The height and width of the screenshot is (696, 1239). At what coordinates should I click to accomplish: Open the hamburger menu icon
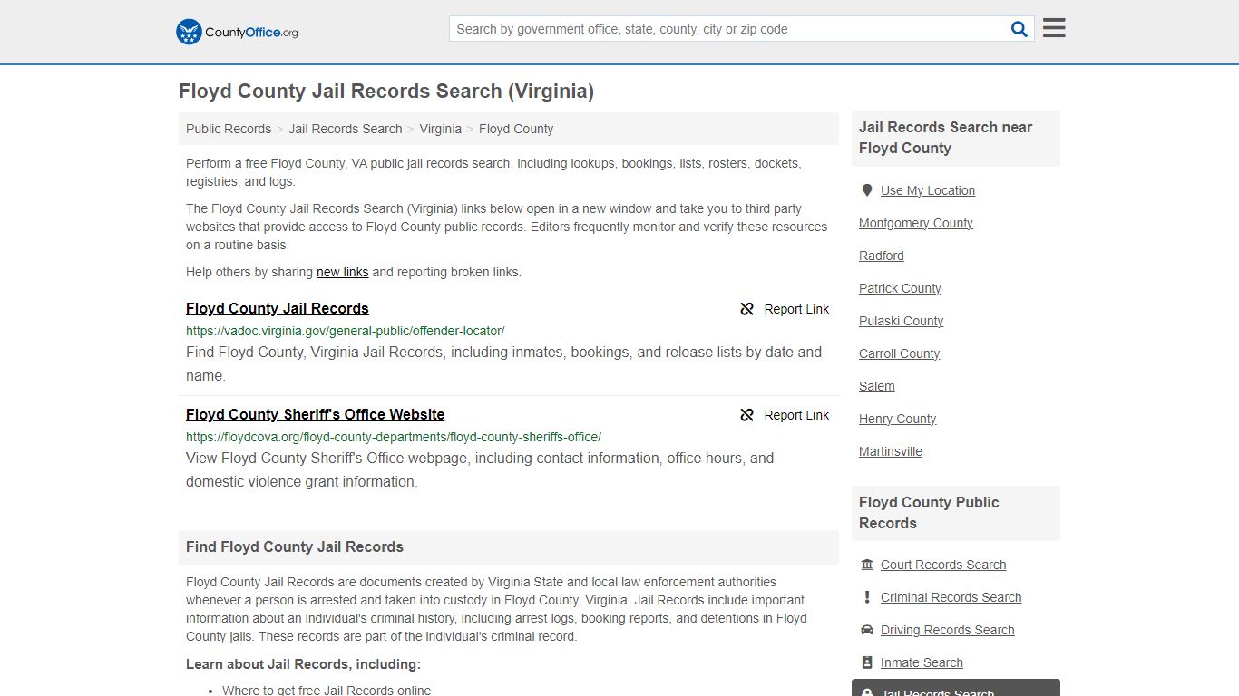pos(1054,28)
